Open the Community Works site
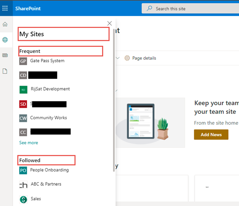Viewport: 239px width, 206px height. coord(48,118)
